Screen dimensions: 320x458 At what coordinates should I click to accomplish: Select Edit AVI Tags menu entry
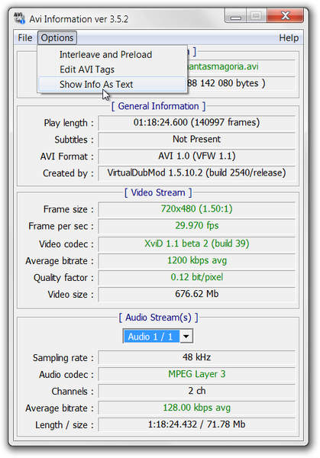(112, 69)
